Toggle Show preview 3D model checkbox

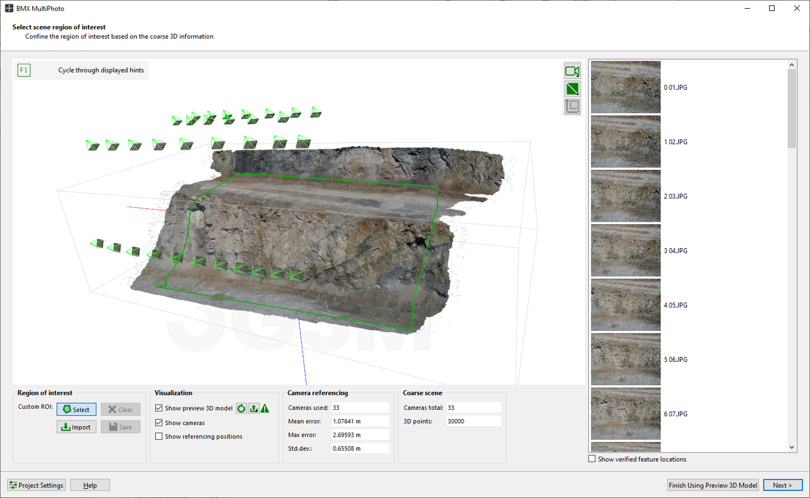(x=159, y=408)
